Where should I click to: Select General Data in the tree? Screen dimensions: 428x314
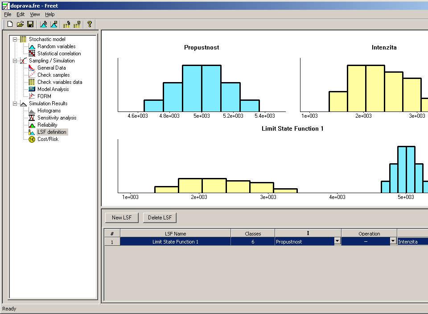click(x=51, y=68)
